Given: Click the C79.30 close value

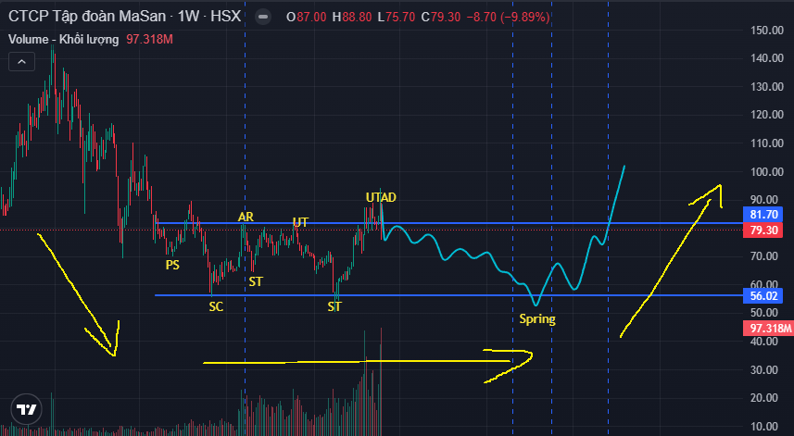Looking at the screenshot, I should 441,18.
